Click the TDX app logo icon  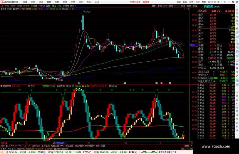pos(2,2)
